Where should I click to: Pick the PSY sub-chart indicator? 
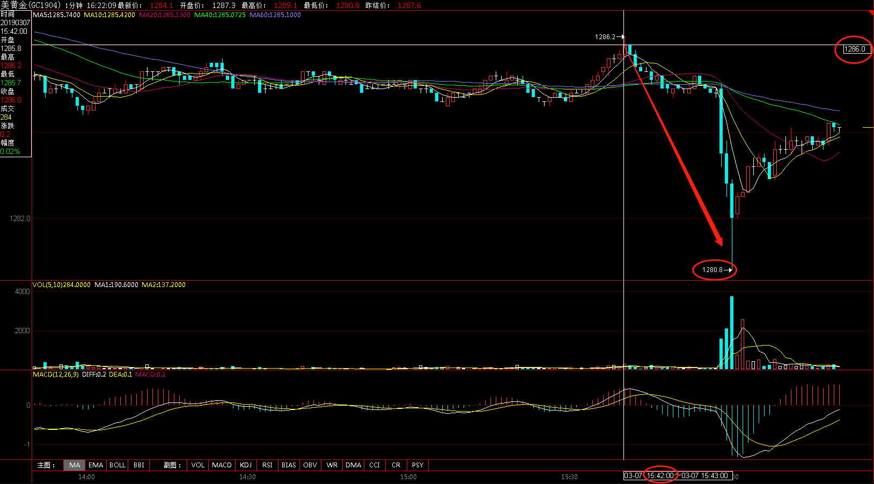(x=417, y=465)
